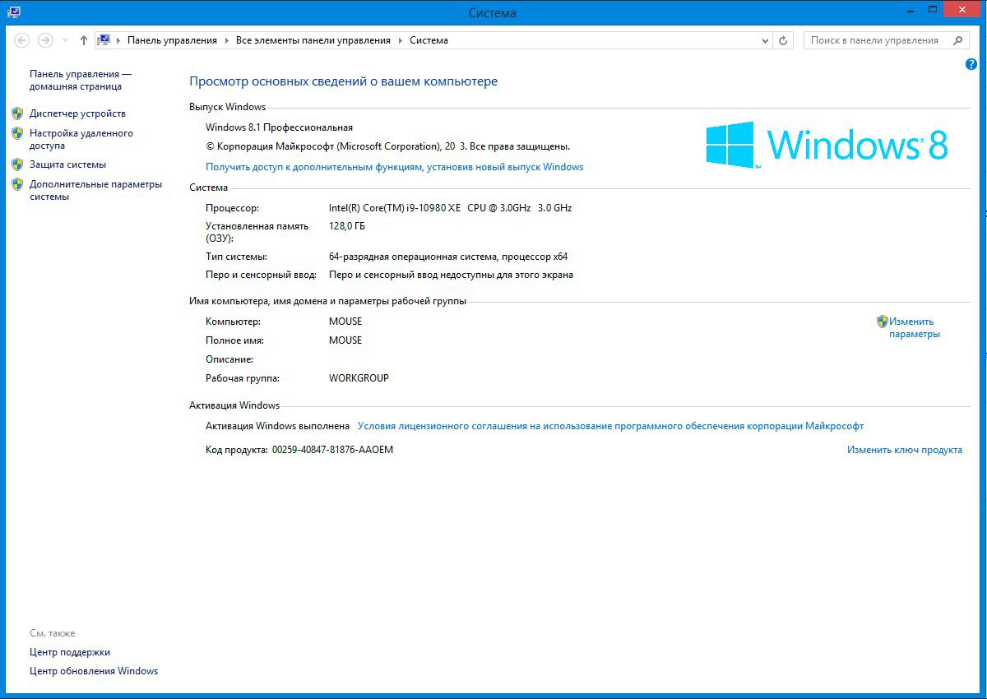Click 'Windows 8.1 Профессиональная' text
The height and width of the screenshot is (699, 987).
279,127
